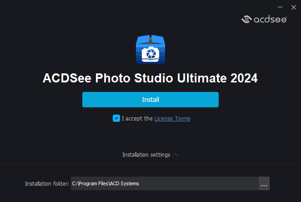This screenshot has height=202, width=301.
Task: Browse for folder using the ellipsis button
Action: click(264, 183)
